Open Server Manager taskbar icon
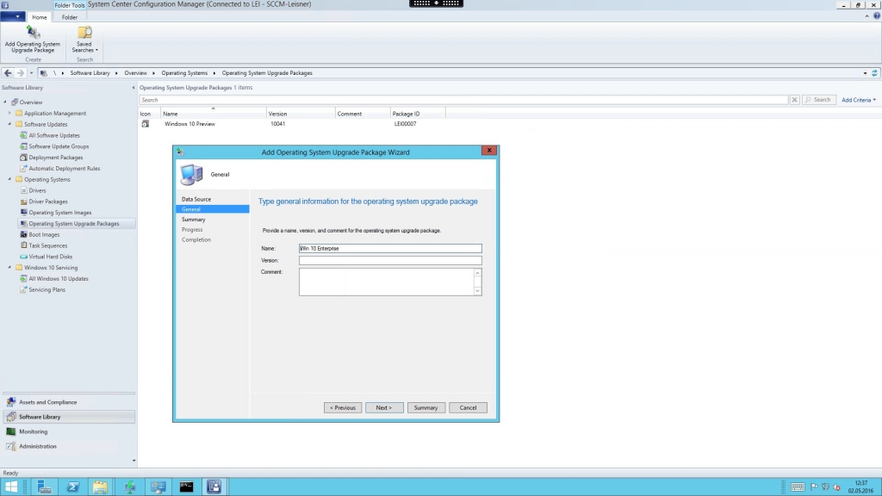882x496 pixels. tap(44, 487)
